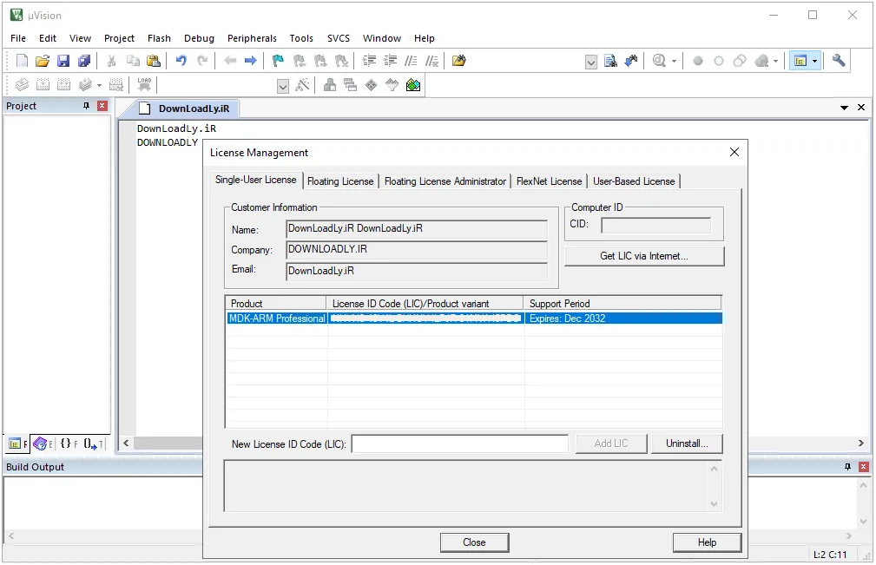This screenshot has width=876, height=565.
Task: Open the Debug menu
Action: tap(199, 38)
